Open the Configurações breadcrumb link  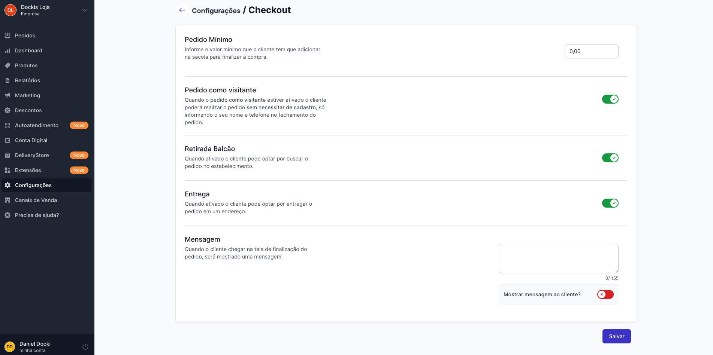pos(216,11)
